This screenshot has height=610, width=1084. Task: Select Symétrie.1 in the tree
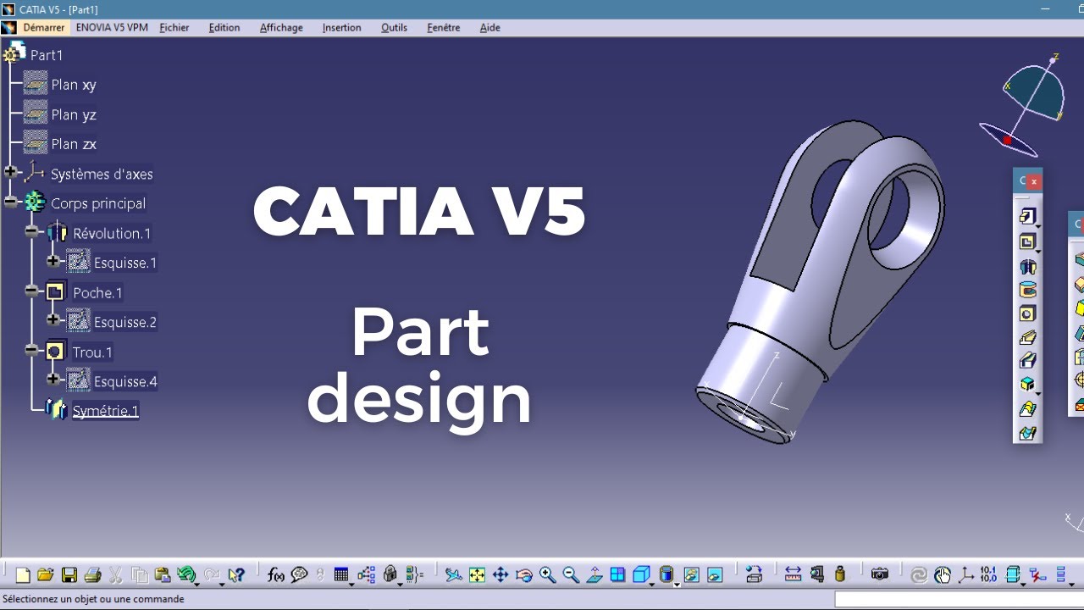[x=106, y=411]
